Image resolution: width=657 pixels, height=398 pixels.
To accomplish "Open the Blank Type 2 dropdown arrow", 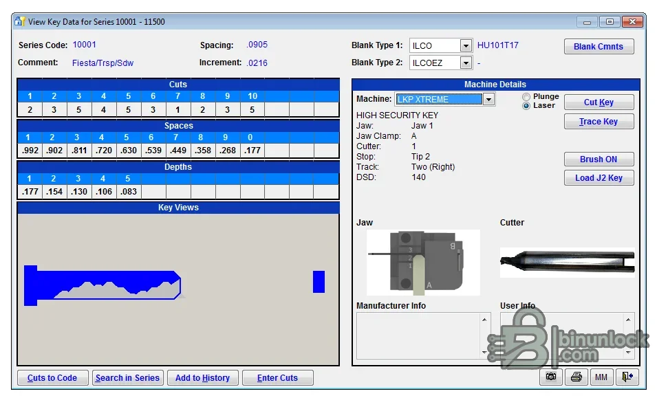I will point(466,63).
